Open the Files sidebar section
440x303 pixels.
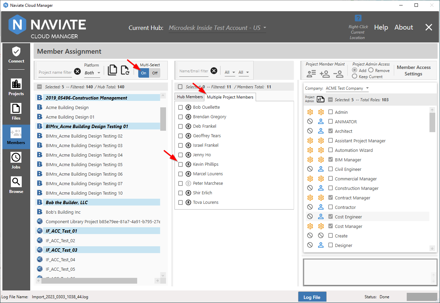point(16,111)
